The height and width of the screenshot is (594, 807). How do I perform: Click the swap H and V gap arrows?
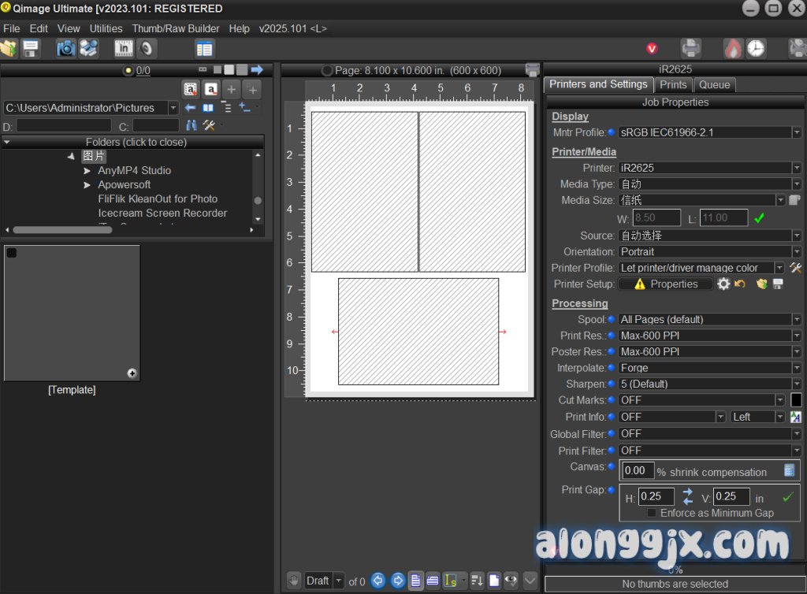tap(688, 496)
